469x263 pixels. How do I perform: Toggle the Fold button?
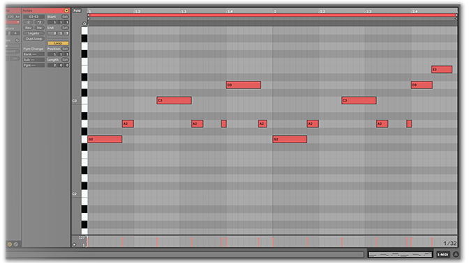77,10
